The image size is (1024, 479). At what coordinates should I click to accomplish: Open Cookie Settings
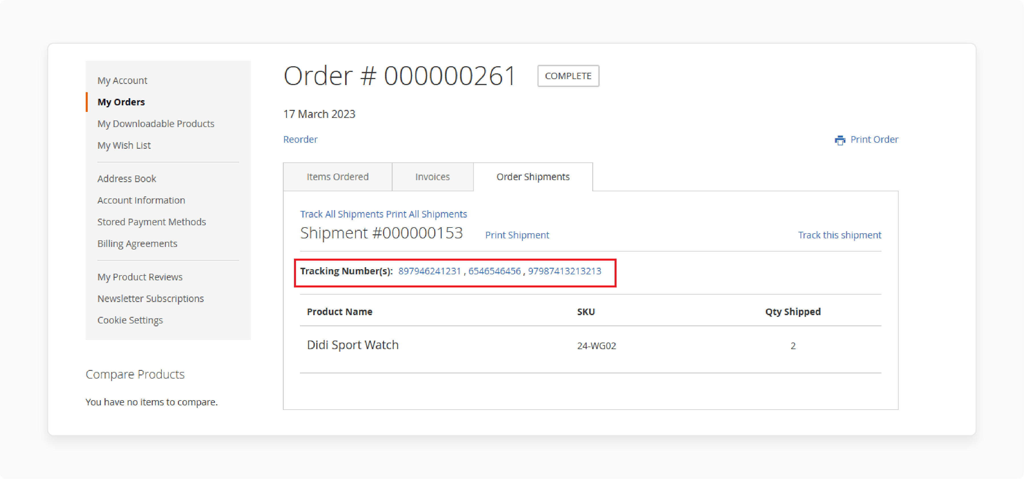click(x=130, y=320)
